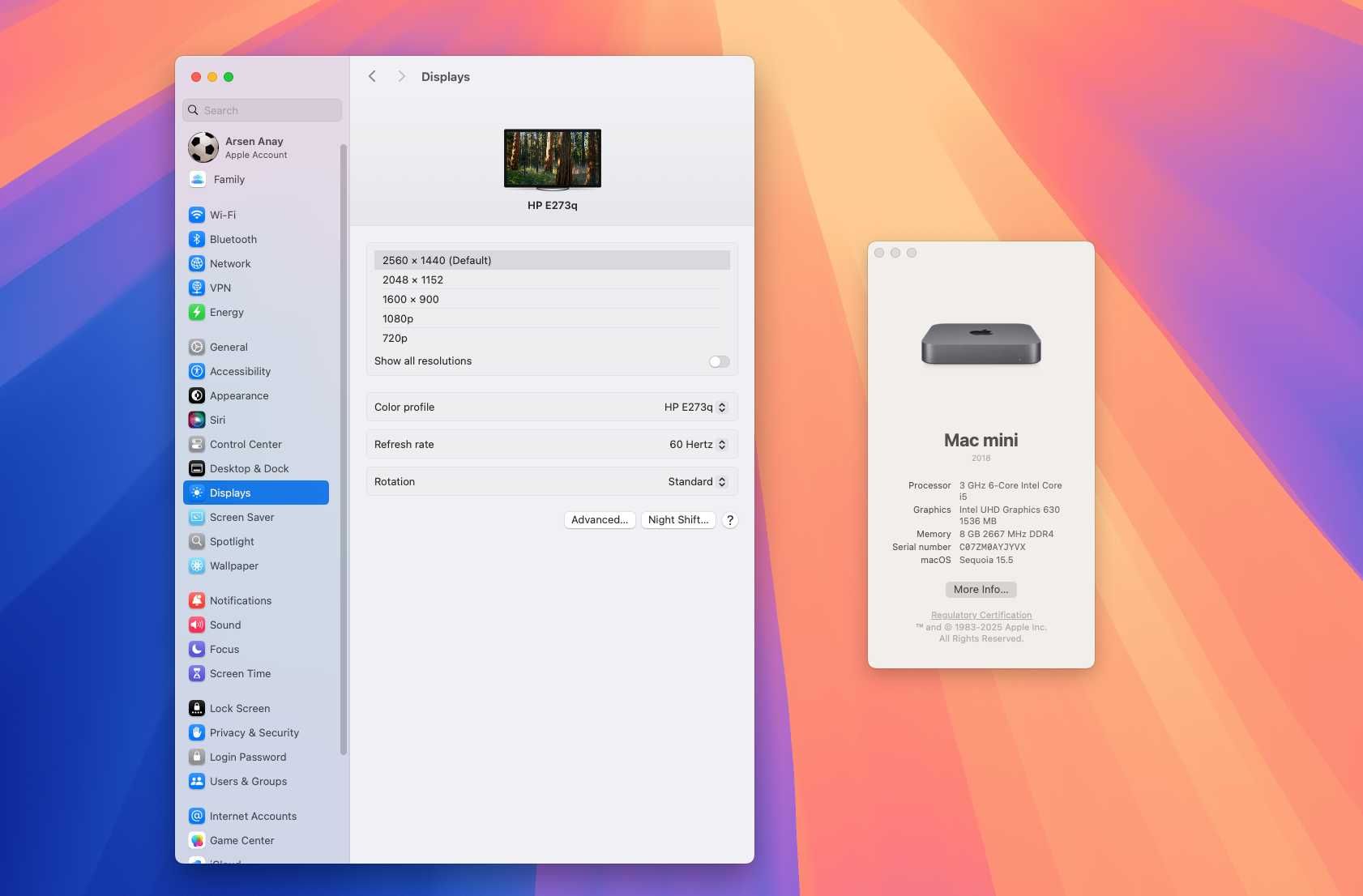This screenshot has width=1363, height=896.
Task: Click the Control Center icon
Action: [197, 444]
